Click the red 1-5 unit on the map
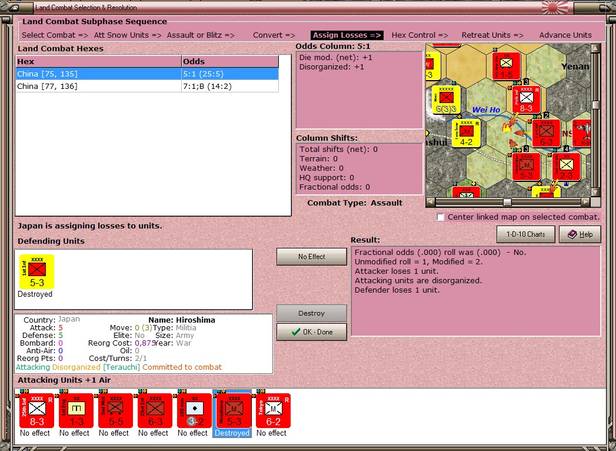Screen dimensions: 616x451 [x=507, y=66]
